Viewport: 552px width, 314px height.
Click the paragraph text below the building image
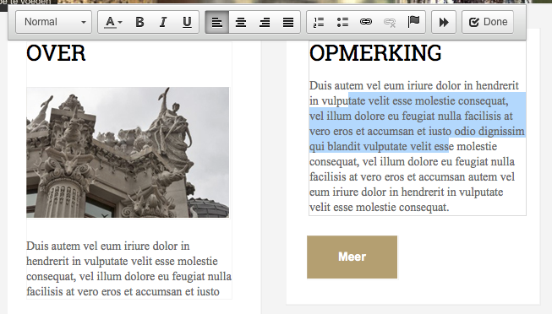[x=128, y=268]
